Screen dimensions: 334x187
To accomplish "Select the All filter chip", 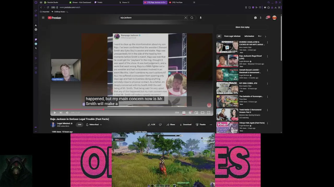I will (x=219, y=36).
